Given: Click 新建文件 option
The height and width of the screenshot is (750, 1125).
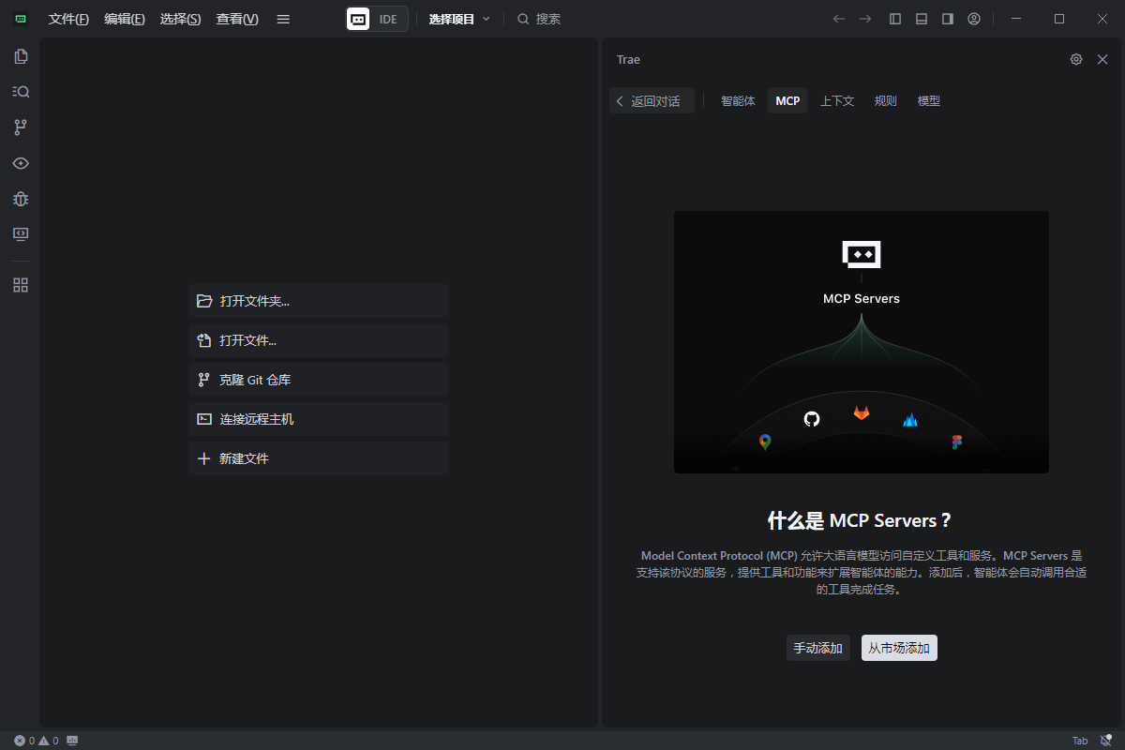Looking at the screenshot, I should coord(319,458).
